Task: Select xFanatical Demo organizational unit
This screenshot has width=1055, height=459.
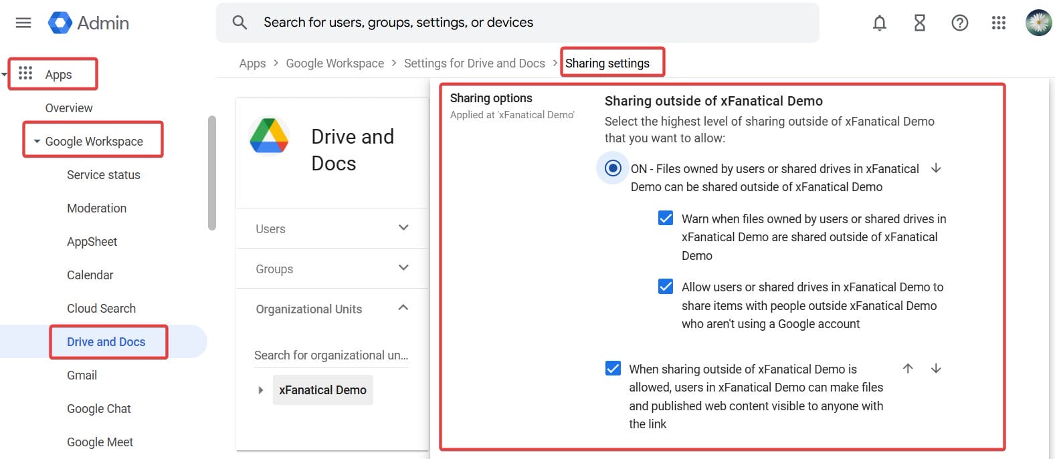Action: pos(322,390)
